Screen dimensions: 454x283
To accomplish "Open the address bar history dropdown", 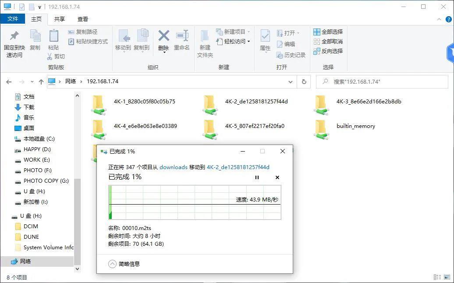I will pos(291,81).
